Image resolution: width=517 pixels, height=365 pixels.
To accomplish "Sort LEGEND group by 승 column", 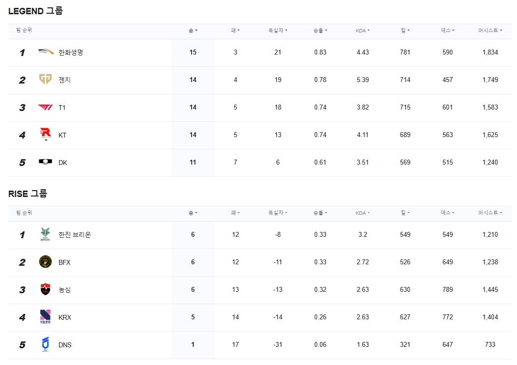I will (193, 30).
